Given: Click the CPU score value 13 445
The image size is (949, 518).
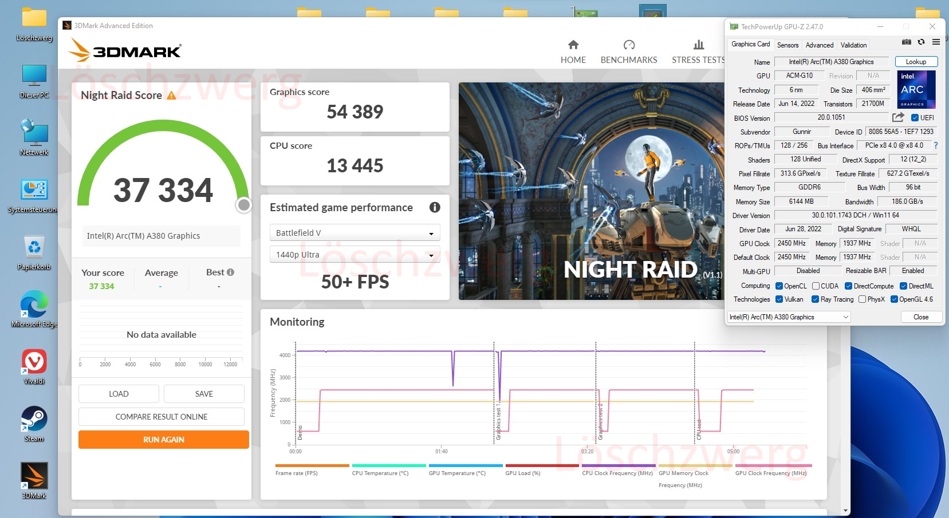Looking at the screenshot, I should (355, 165).
